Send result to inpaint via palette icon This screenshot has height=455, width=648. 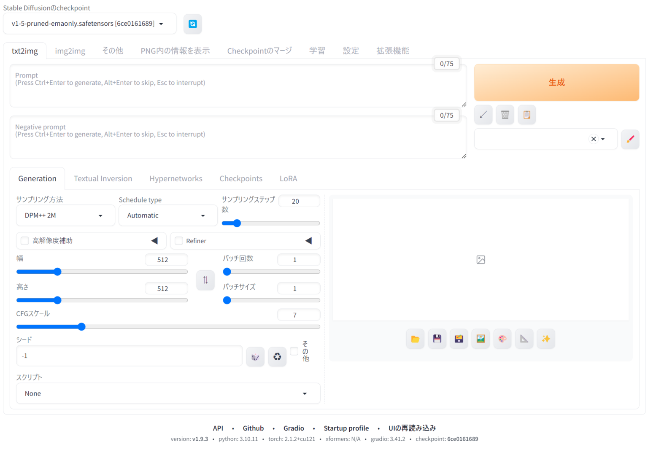click(x=502, y=339)
